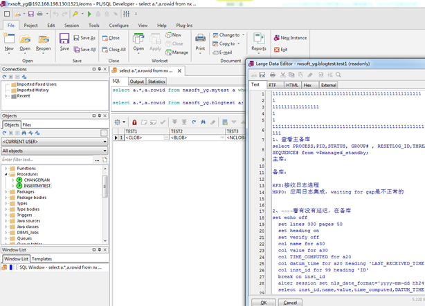This screenshot has width=425, height=306.
Task: Click the Print icon in the ribbon
Action: pyautogui.click(x=200, y=39)
